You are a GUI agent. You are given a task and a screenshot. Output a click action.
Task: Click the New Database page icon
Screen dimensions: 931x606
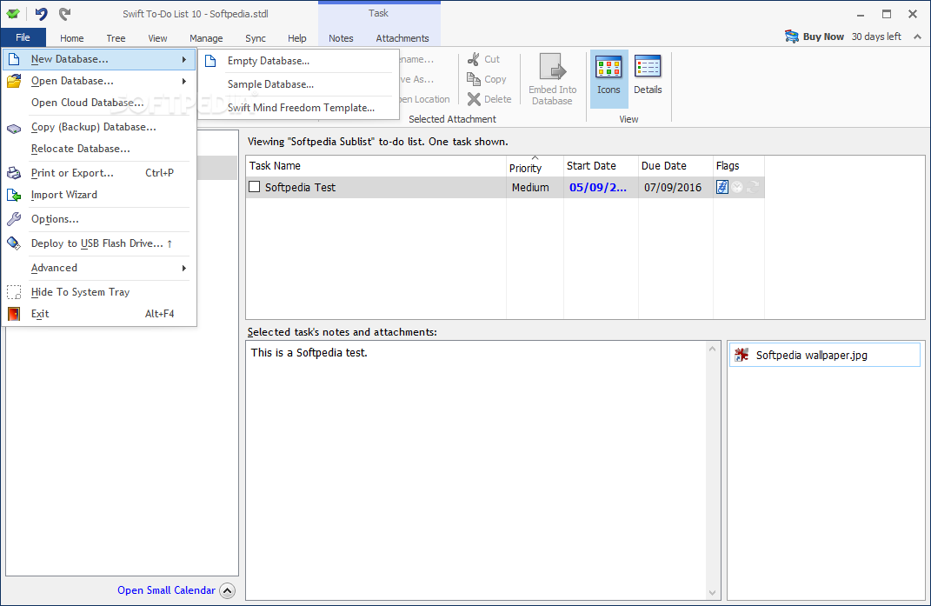[x=14, y=59]
